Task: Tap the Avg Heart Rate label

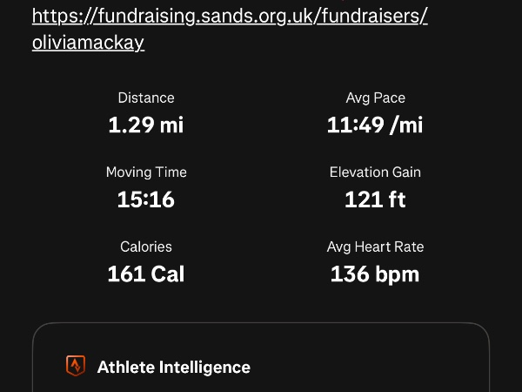Action: tap(375, 247)
